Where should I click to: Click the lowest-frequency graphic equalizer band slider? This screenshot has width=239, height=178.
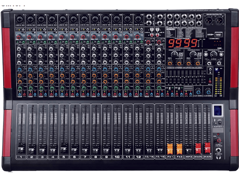[x=168, y=77]
